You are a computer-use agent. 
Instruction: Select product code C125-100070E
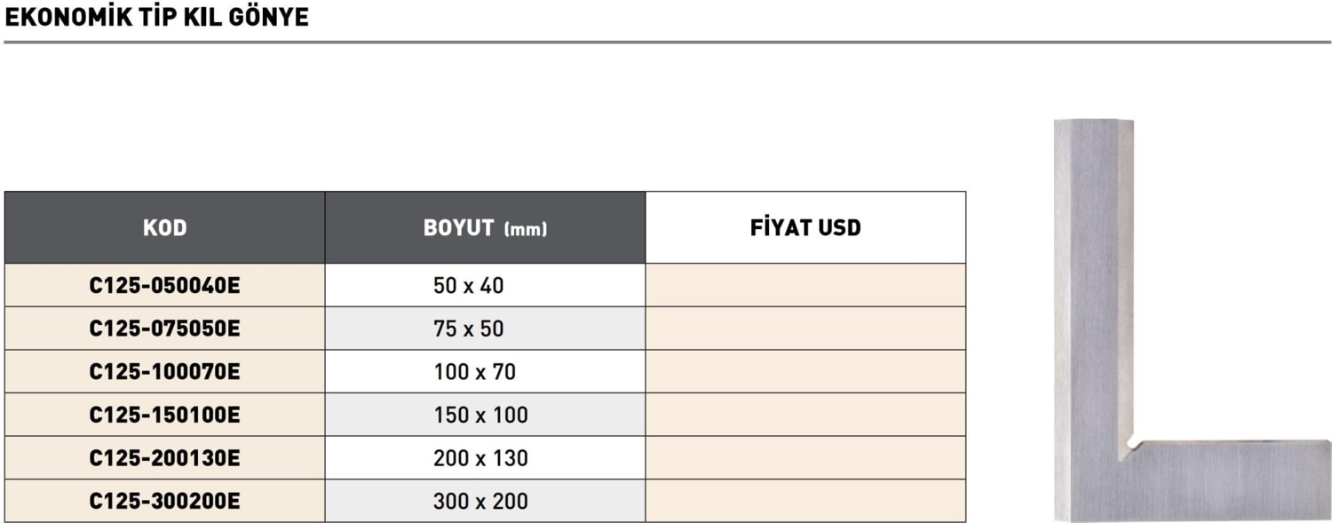pyautogui.click(x=165, y=372)
